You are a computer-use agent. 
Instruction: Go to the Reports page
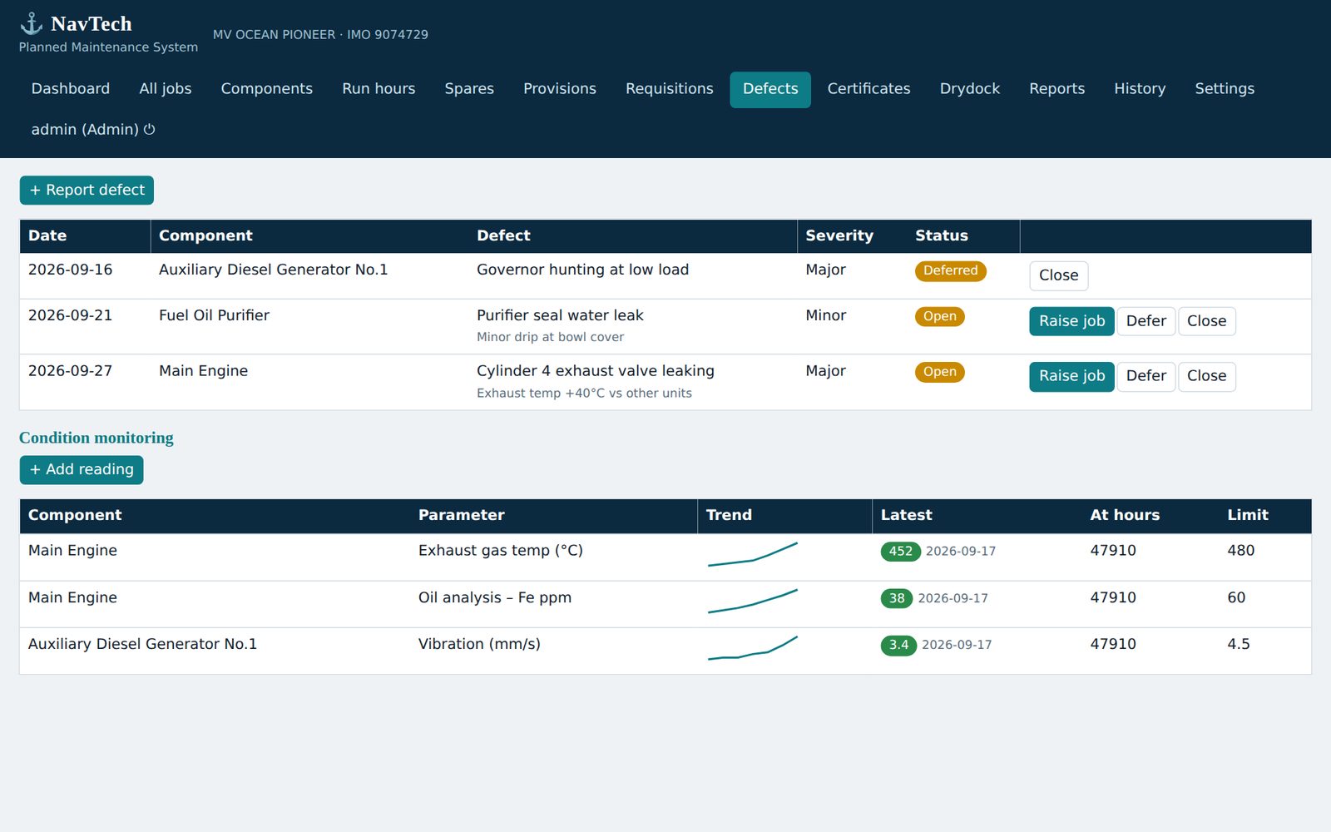(1057, 89)
